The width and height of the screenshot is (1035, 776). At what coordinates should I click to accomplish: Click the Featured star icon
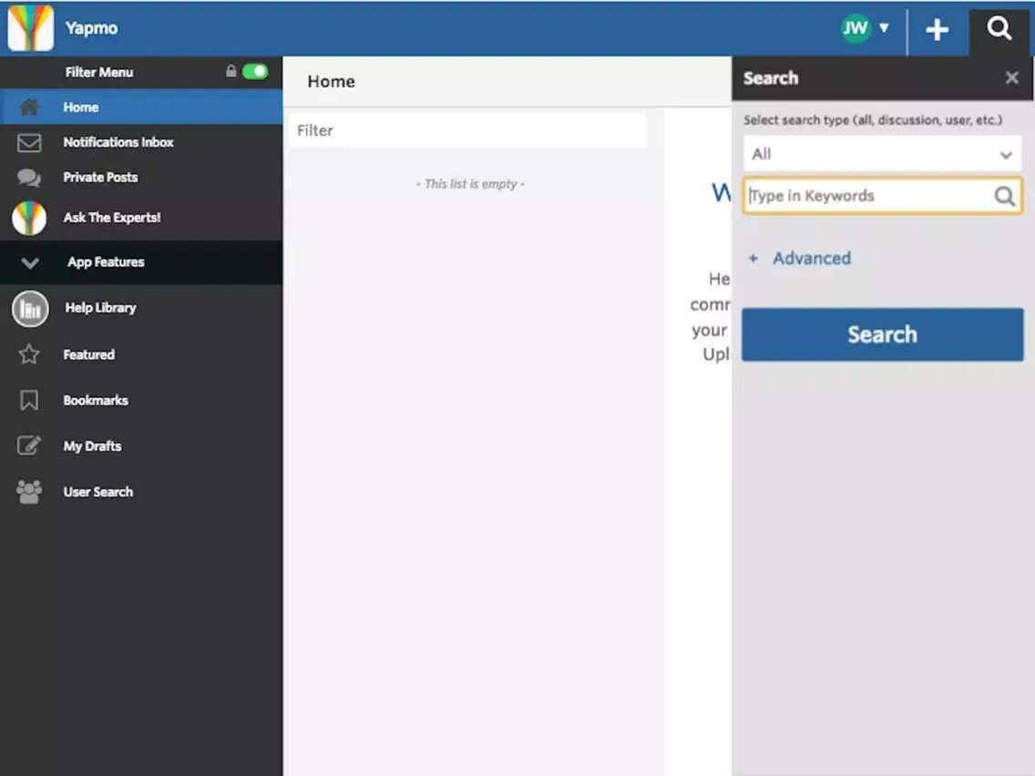coord(29,354)
